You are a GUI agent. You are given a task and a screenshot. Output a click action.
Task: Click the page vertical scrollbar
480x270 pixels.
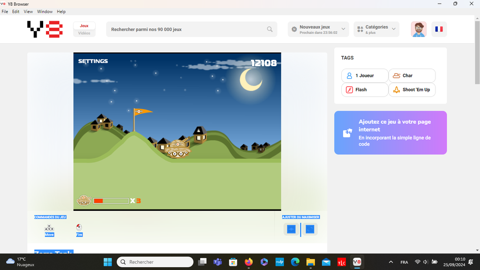tap(477, 56)
